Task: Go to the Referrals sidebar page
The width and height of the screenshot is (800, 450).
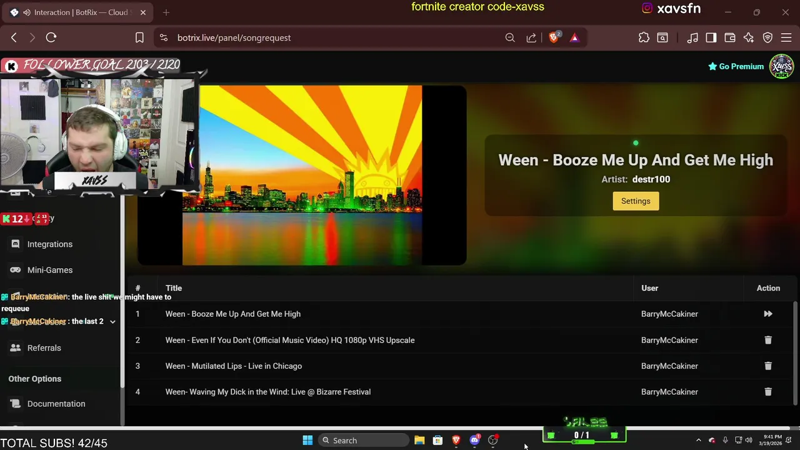Action: tap(44, 348)
